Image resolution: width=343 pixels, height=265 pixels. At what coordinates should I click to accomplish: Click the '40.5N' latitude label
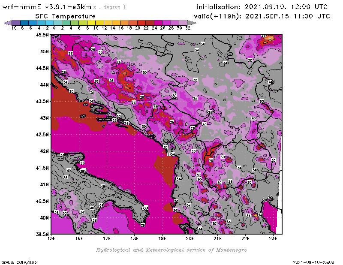pos(42,201)
